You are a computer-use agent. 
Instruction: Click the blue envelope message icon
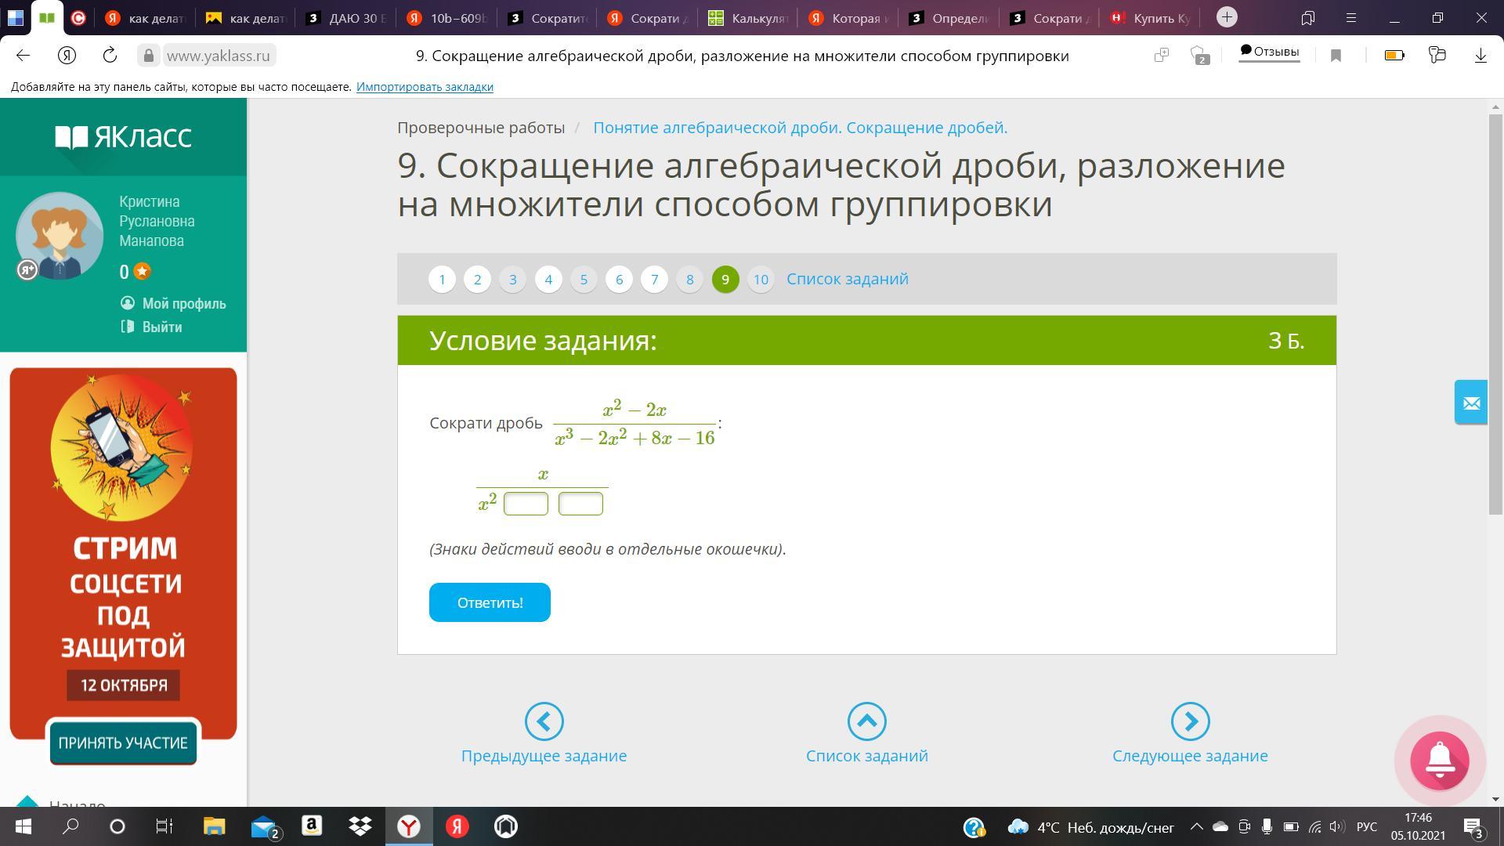point(1471,403)
